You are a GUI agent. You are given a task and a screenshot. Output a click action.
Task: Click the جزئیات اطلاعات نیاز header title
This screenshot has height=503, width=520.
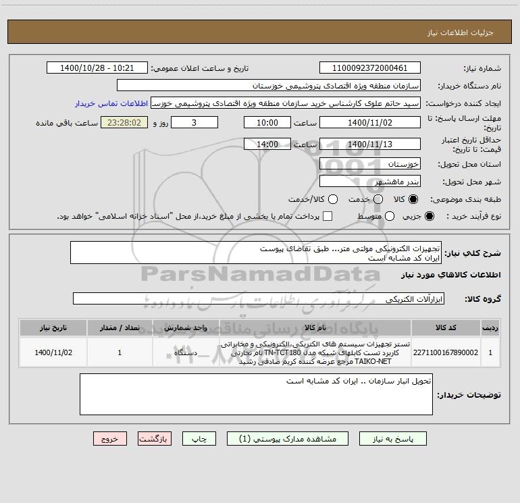tap(460, 32)
